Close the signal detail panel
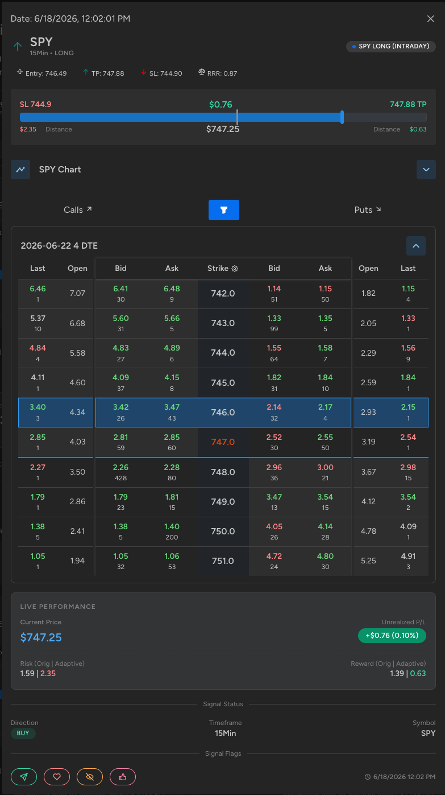This screenshot has width=445, height=795. (x=430, y=19)
